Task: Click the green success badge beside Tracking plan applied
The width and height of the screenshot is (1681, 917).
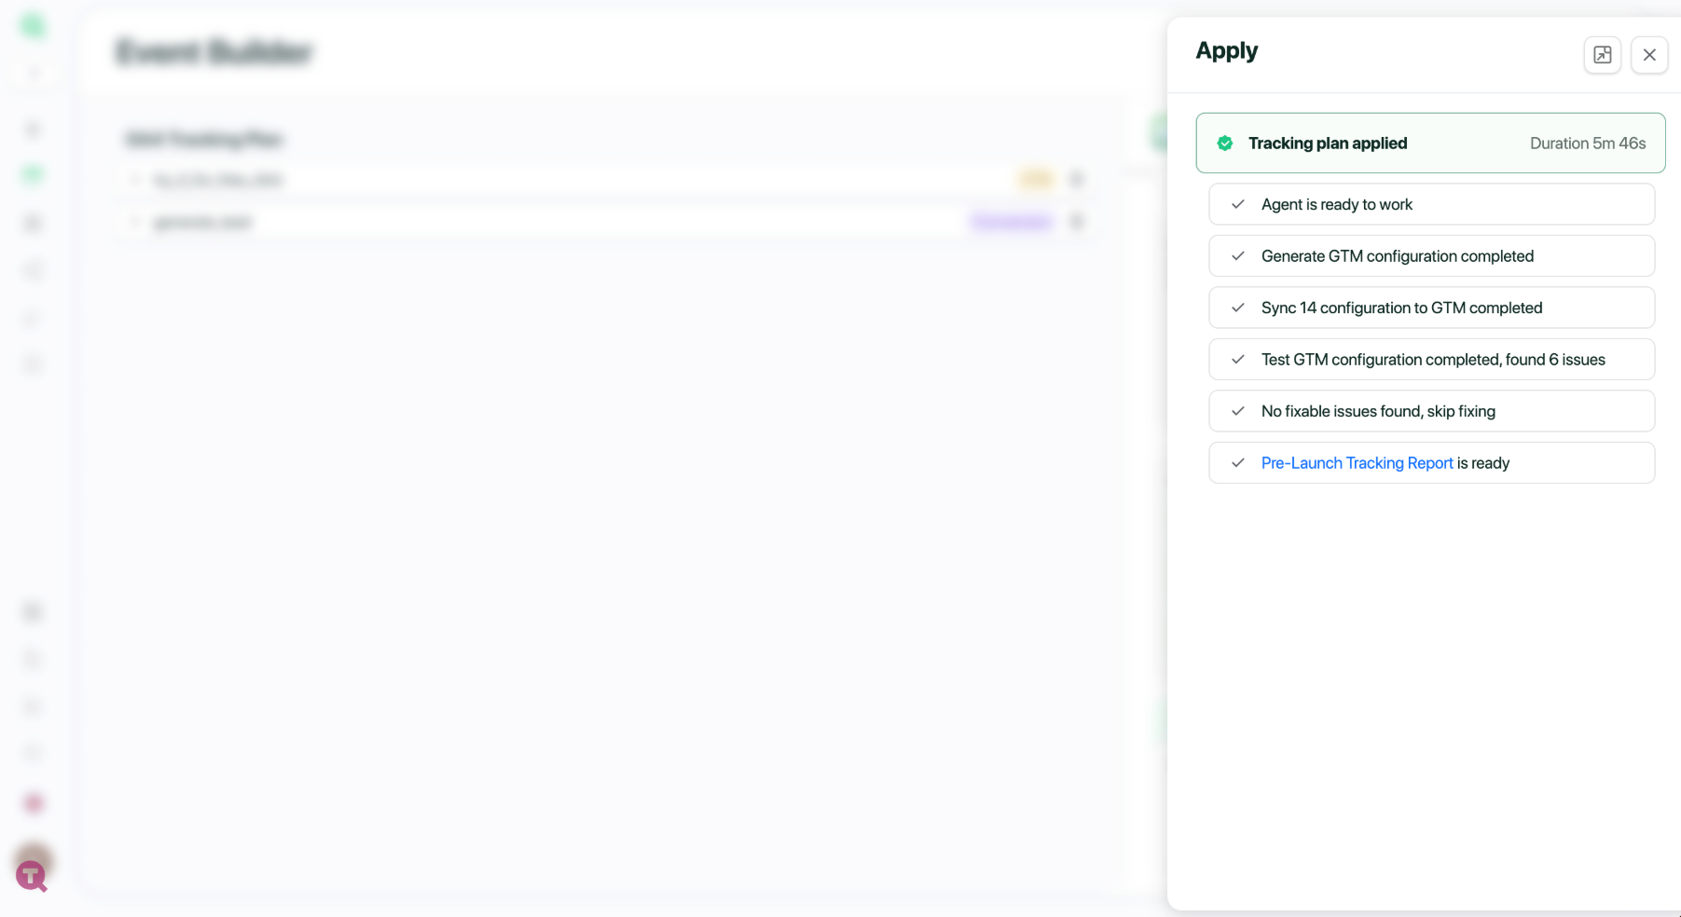Action: [x=1225, y=144]
